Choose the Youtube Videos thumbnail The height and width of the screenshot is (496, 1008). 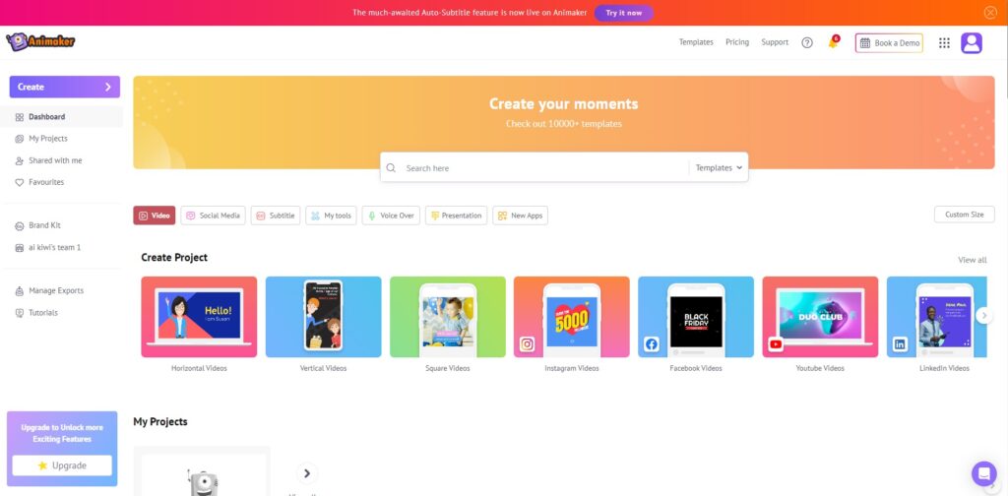pyautogui.click(x=820, y=317)
